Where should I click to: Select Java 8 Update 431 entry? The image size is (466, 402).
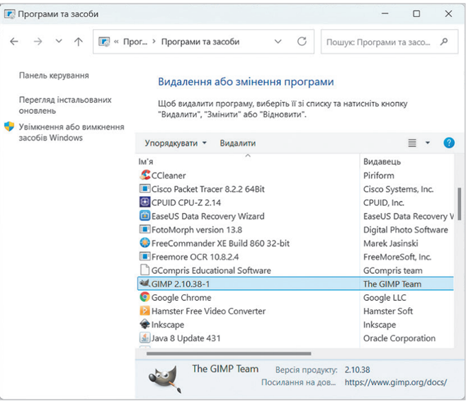[x=186, y=338]
